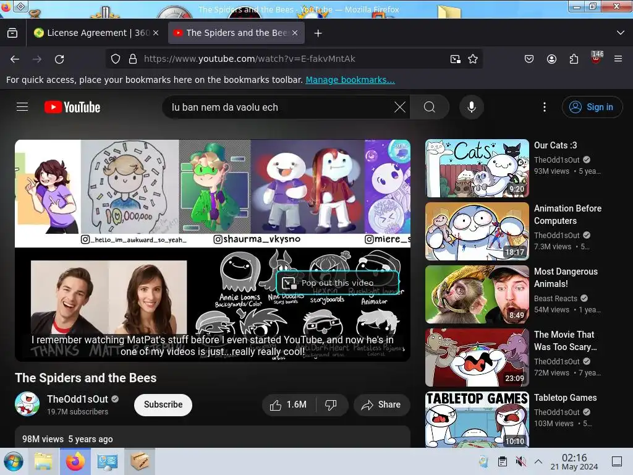
Task: Open TheOdd1sOut channel avatar
Action: [x=27, y=404]
